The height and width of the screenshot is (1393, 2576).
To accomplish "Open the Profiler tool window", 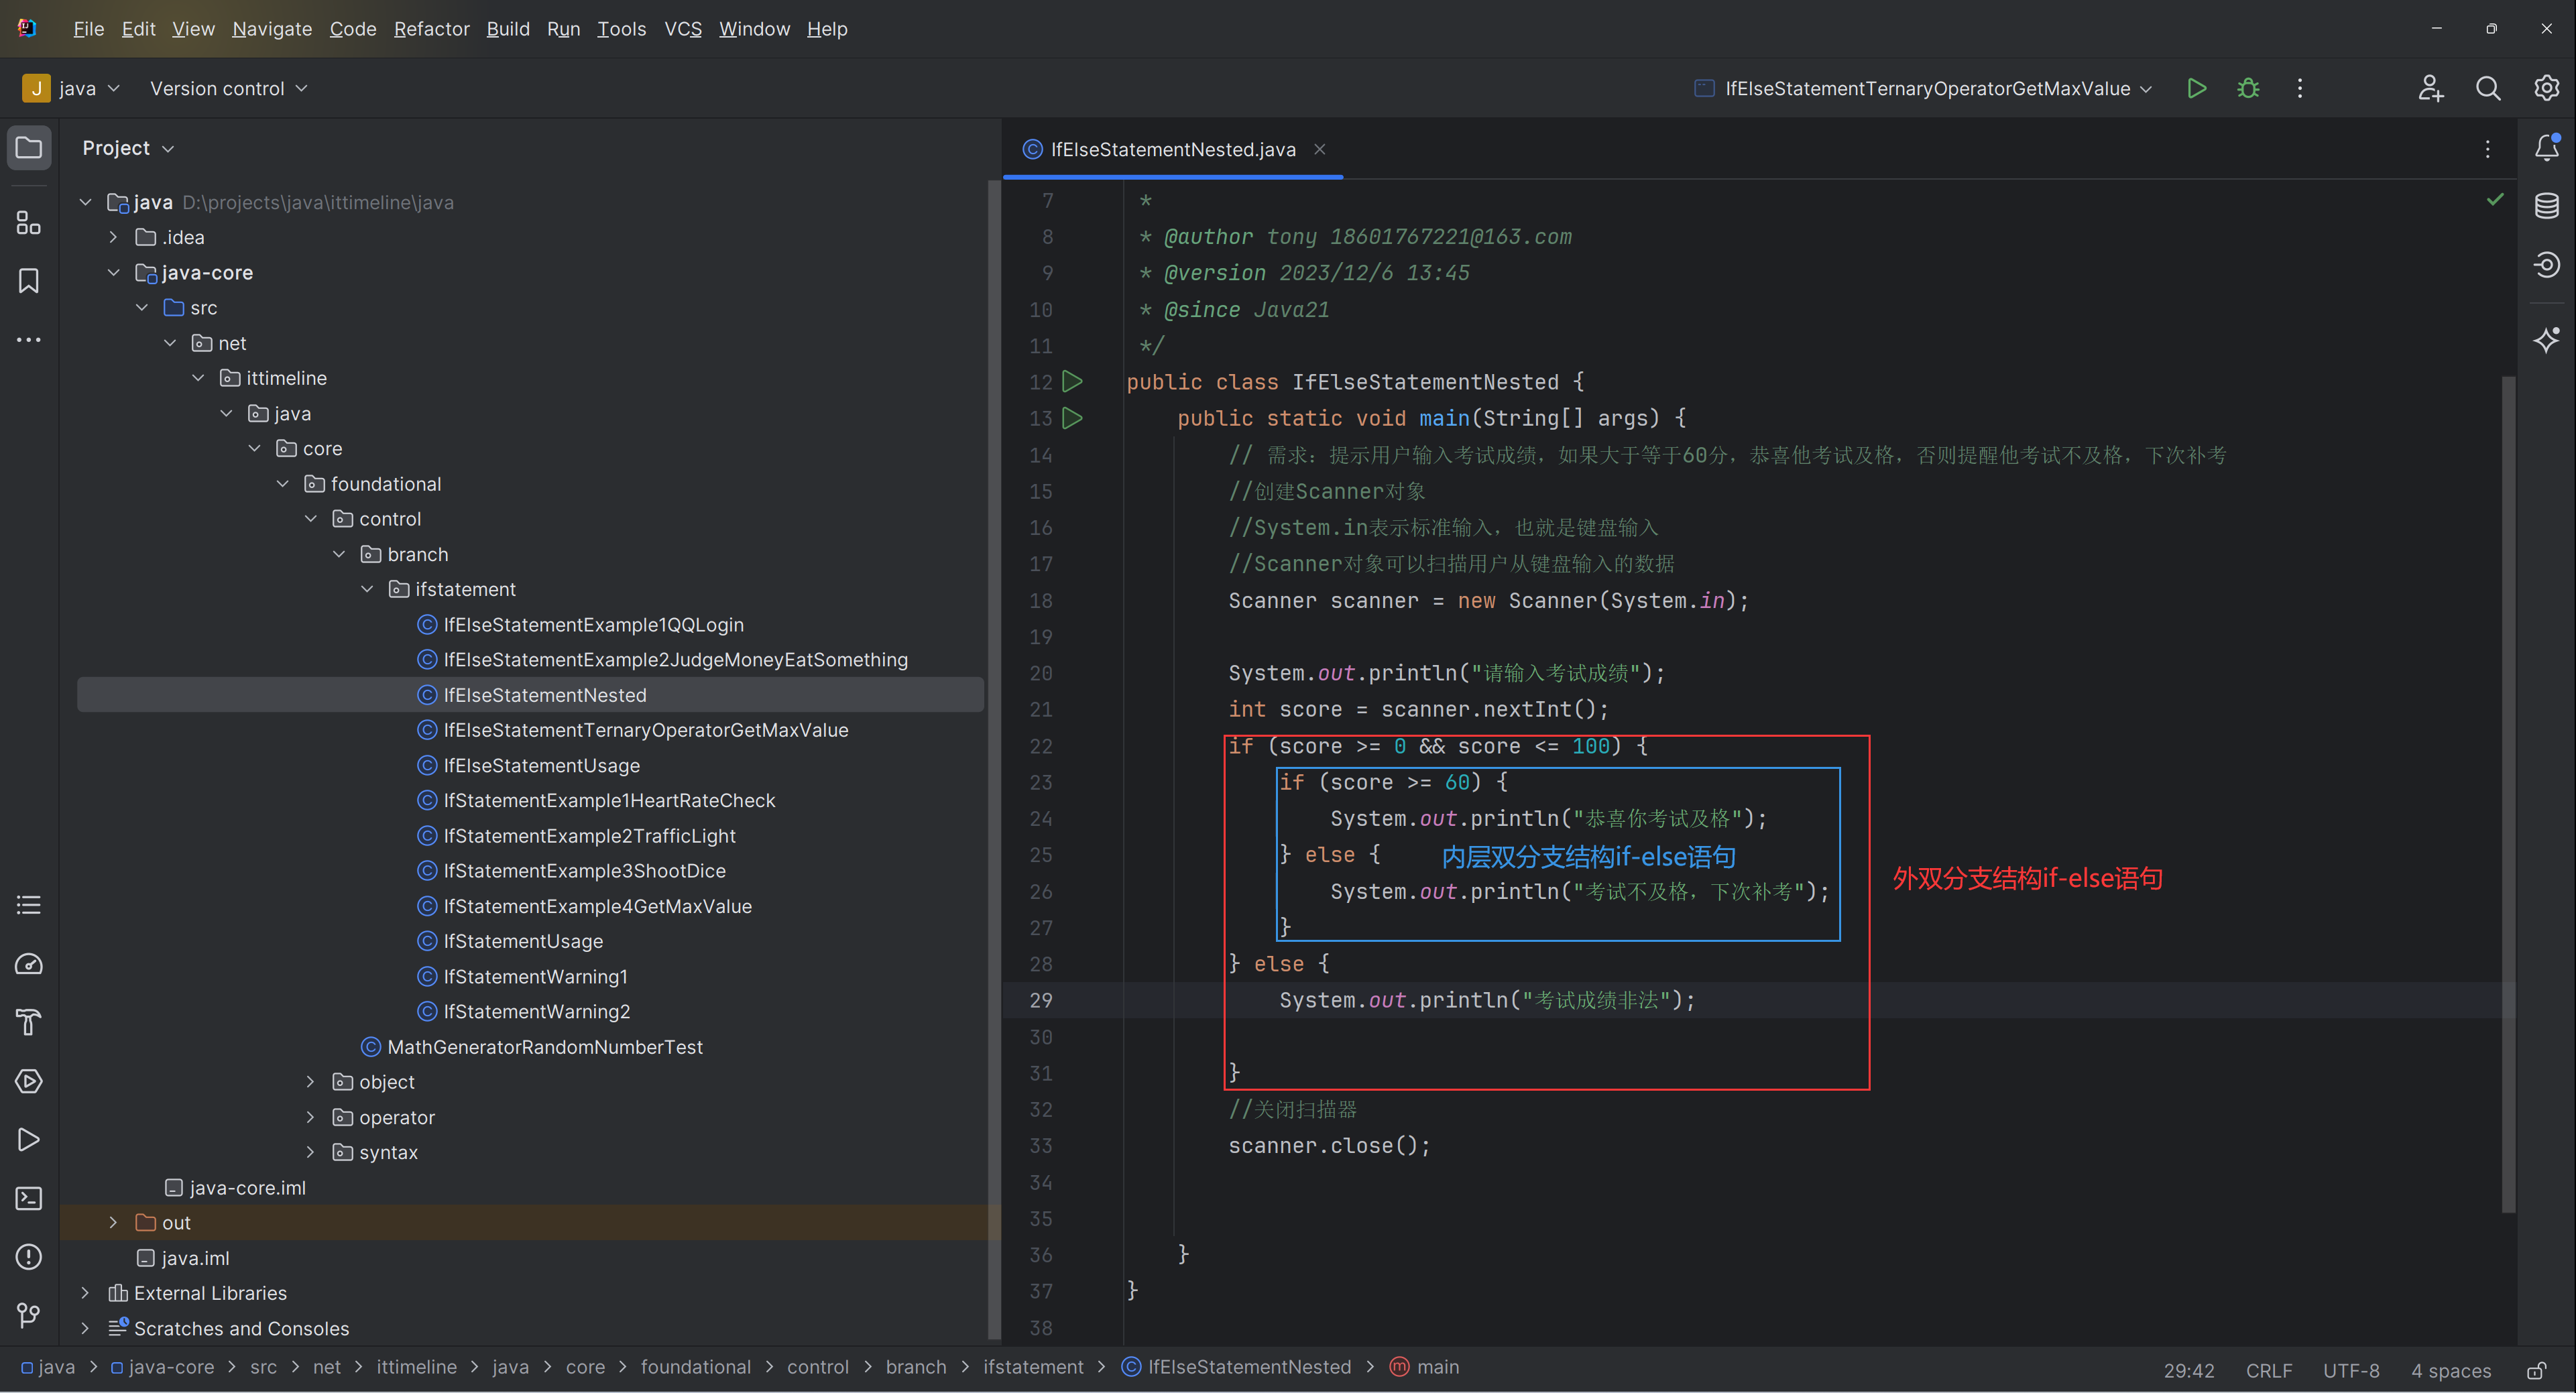I will coord(29,964).
